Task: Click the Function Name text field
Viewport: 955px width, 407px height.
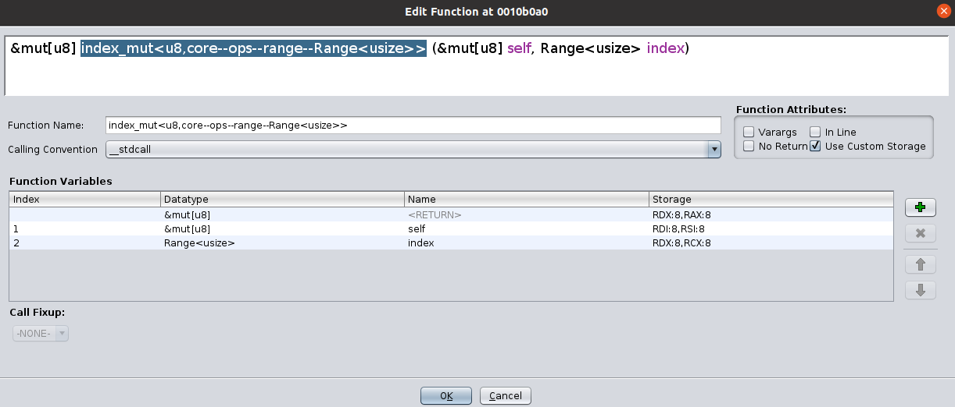Action: click(x=413, y=126)
